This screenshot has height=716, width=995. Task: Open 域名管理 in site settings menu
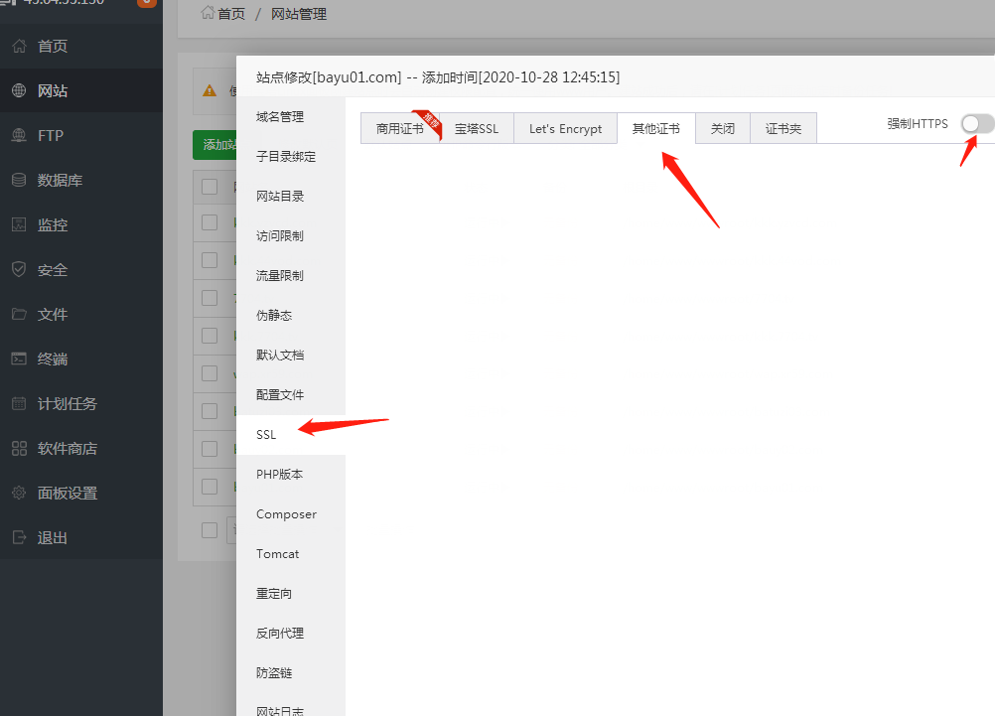click(291, 117)
